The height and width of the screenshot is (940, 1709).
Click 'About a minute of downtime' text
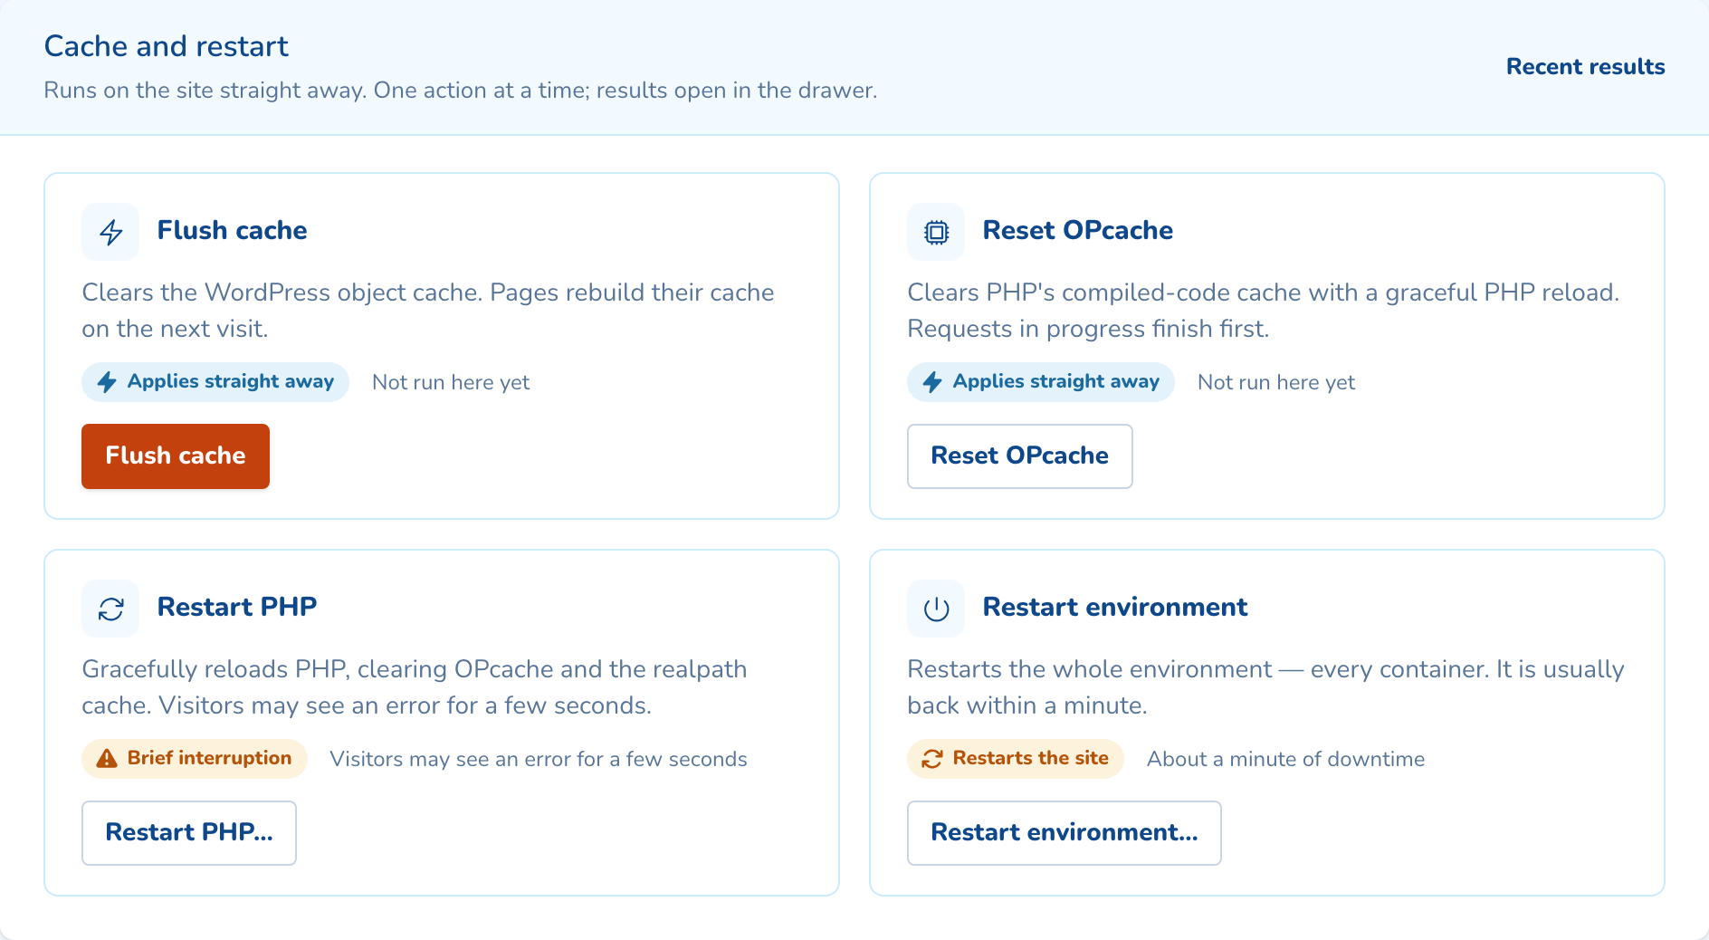(x=1285, y=760)
